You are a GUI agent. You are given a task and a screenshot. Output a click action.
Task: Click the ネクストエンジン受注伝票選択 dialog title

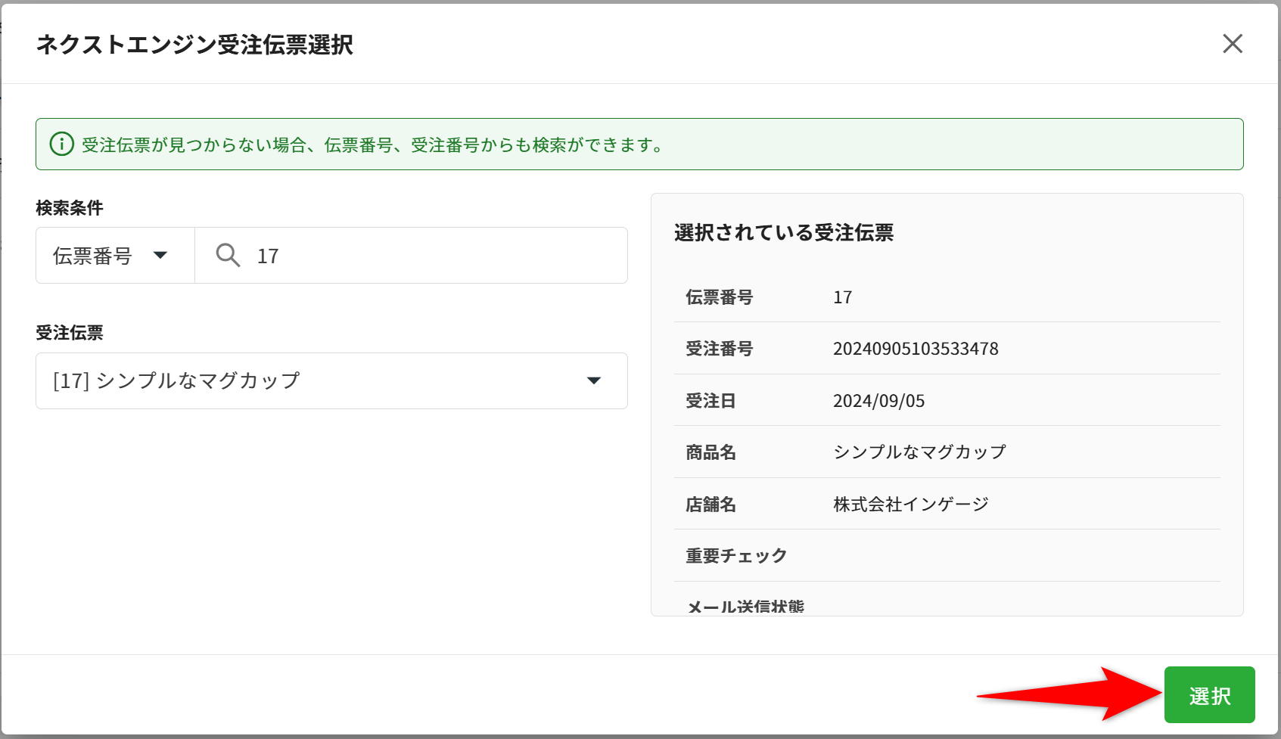point(194,45)
